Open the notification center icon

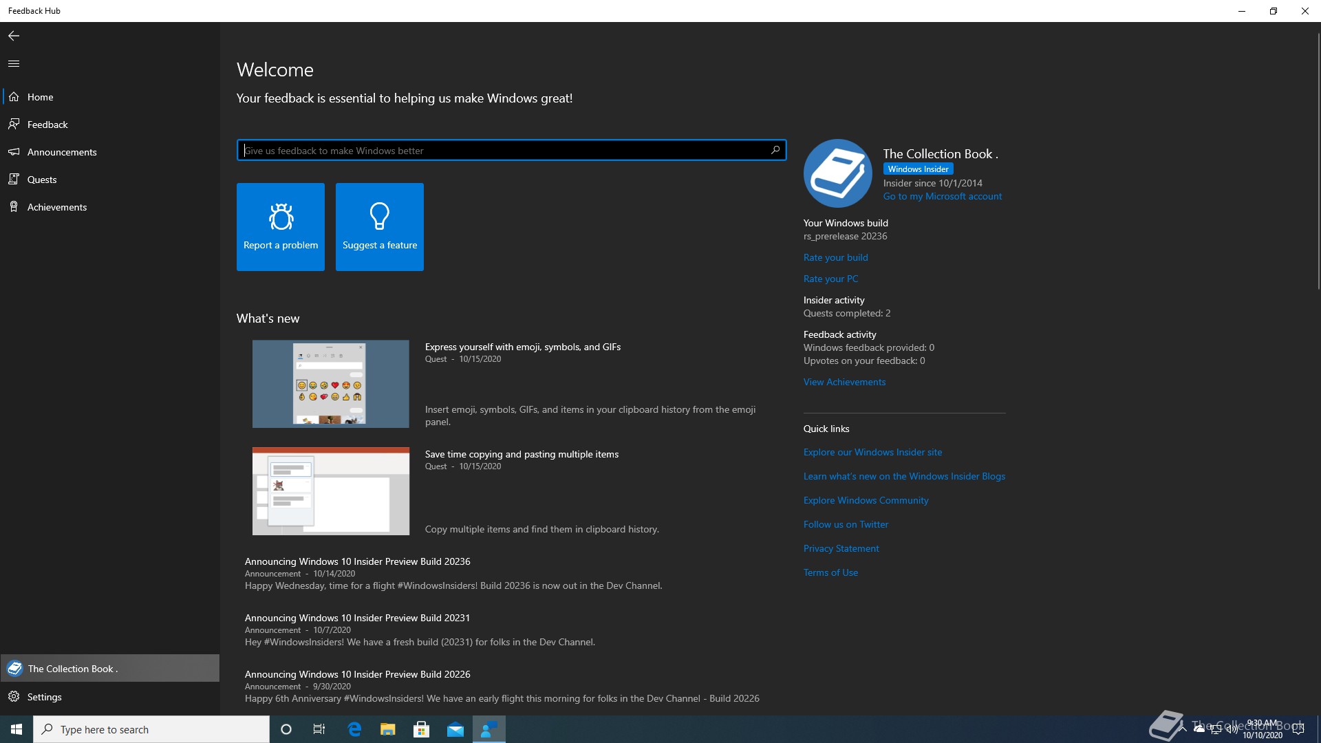tap(1298, 729)
